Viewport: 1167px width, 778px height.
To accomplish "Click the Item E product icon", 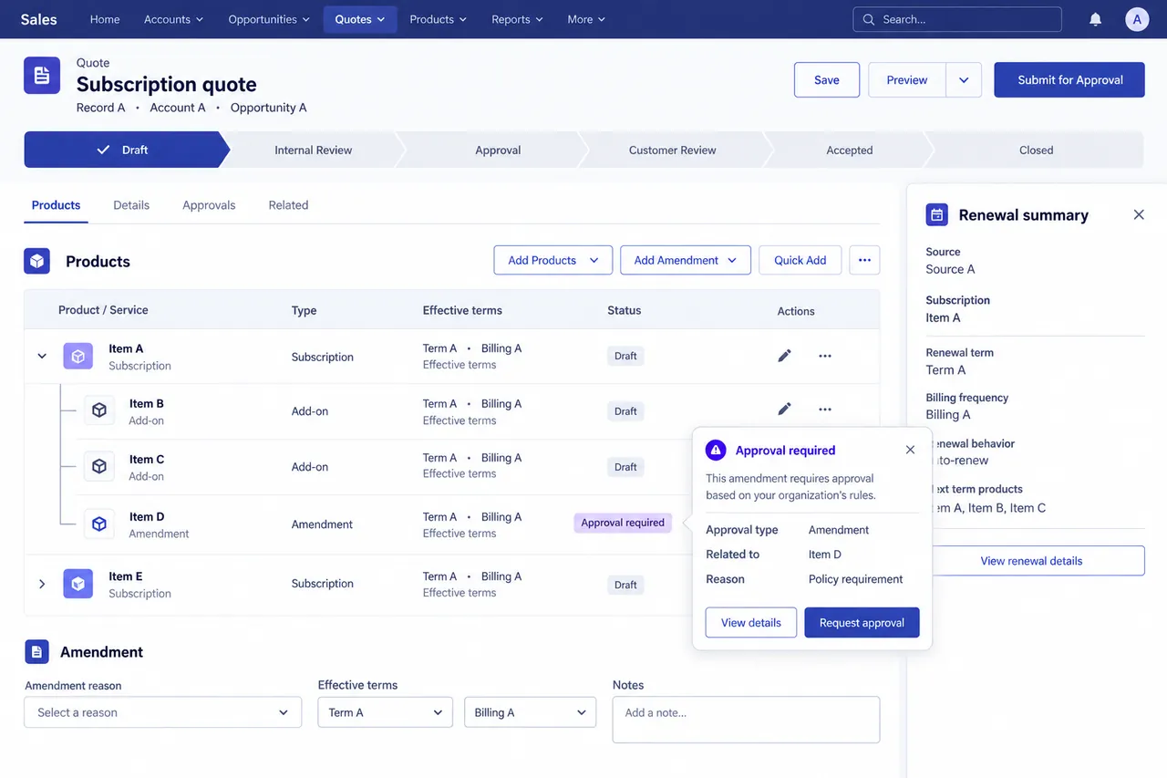I will (78, 584).
